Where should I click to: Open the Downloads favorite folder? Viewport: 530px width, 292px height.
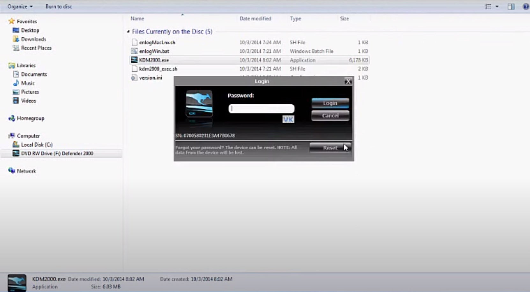[33, 39]
